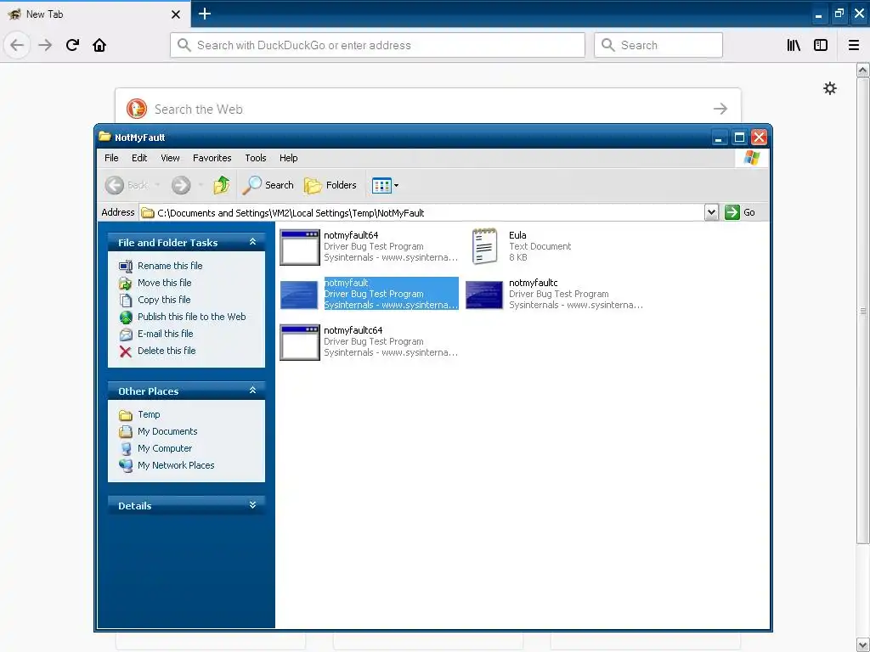870x652 pixels.
Task: Open the Forward history dropdown arrow
Action: point(201,185)
